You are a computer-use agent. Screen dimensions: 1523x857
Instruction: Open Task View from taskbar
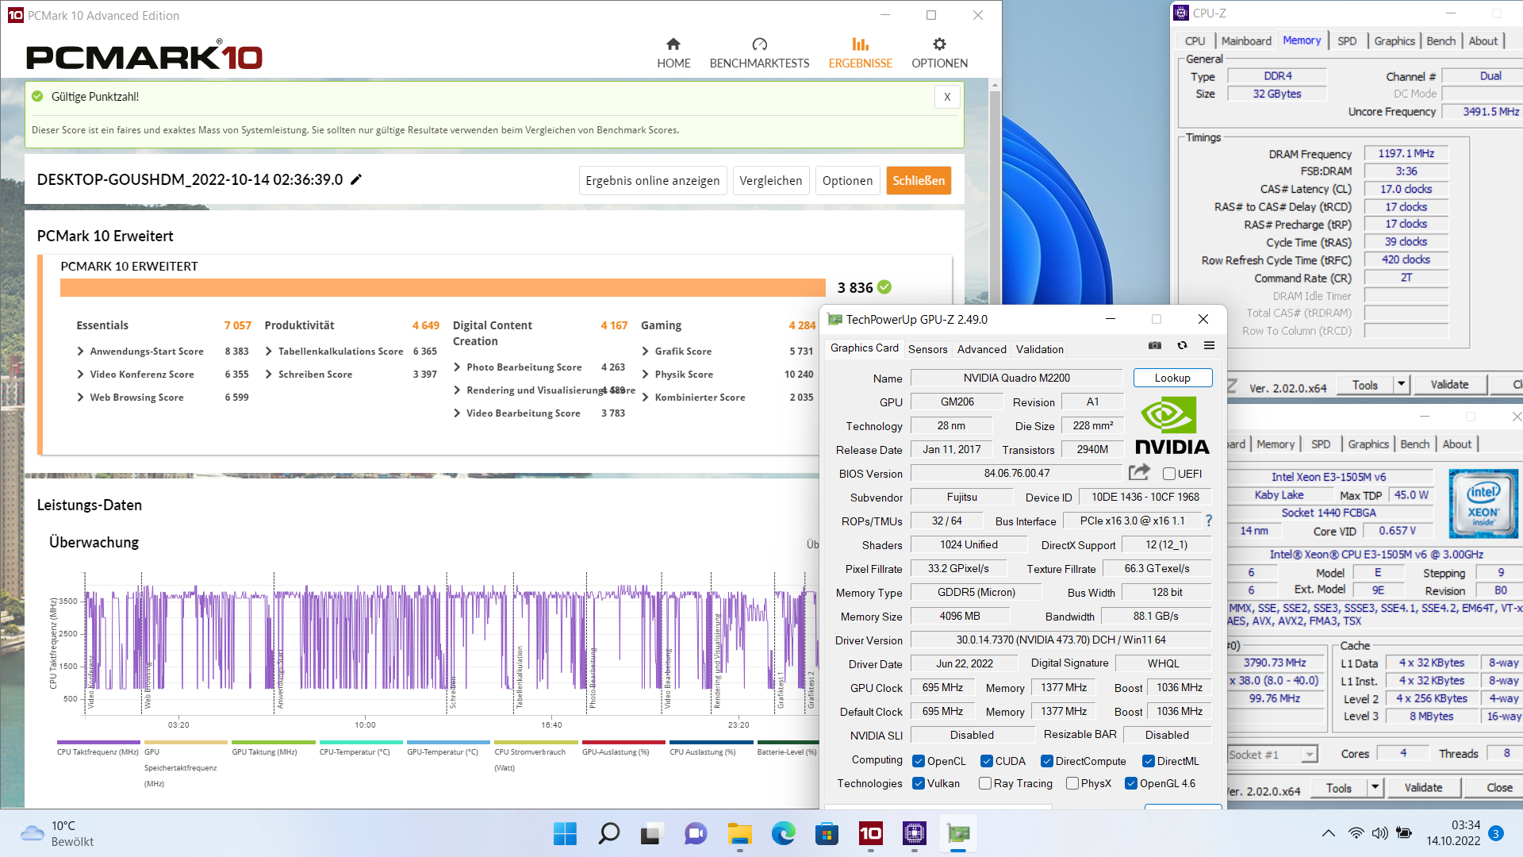(651, 833)
